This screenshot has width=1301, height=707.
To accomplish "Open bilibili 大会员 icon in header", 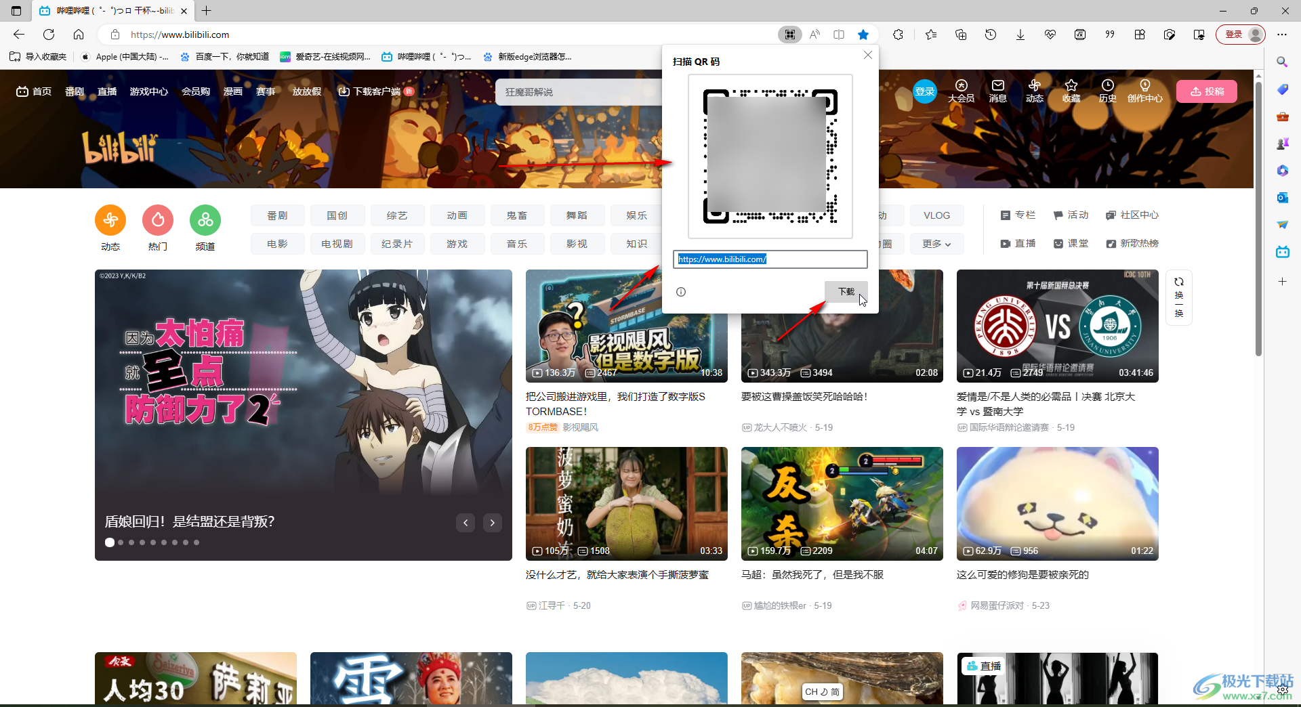I will [961, 91].
